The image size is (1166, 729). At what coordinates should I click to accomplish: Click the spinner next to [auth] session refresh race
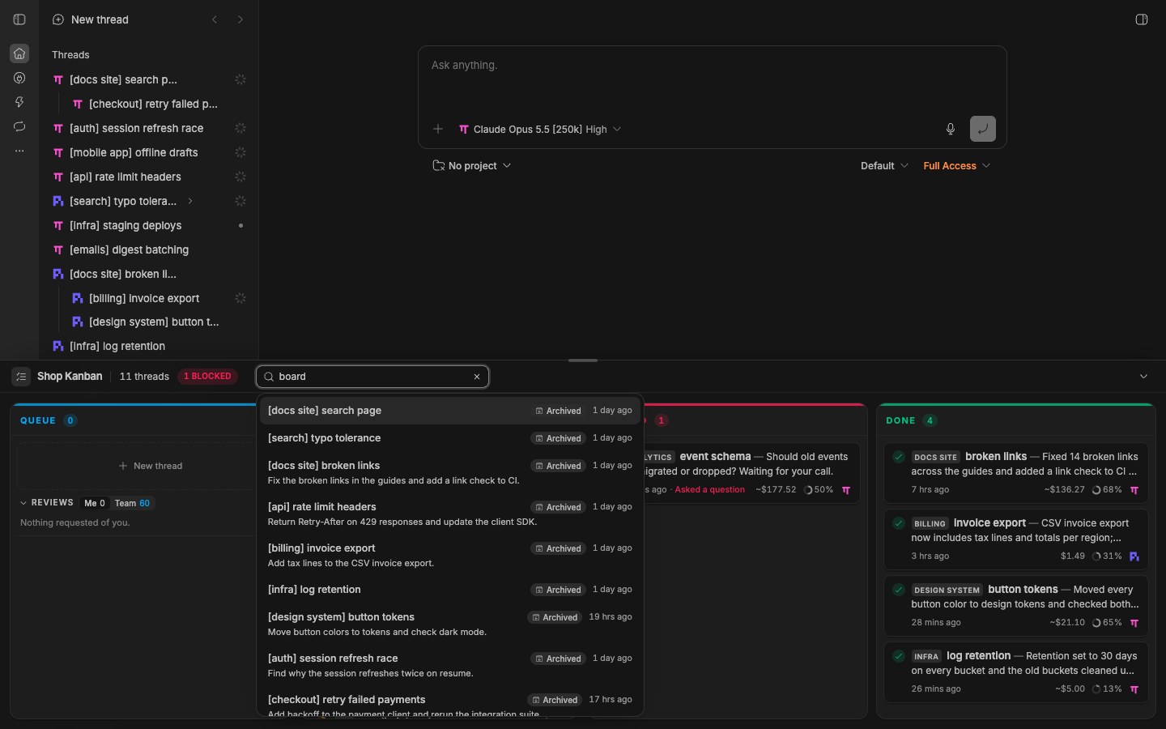[x=240, y=128]
